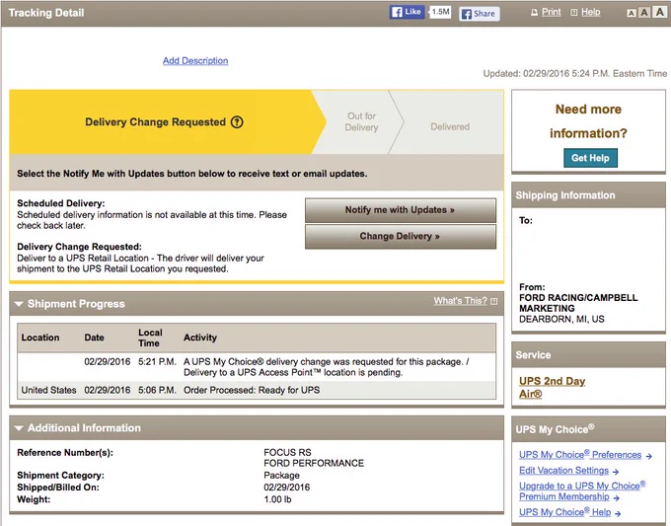Screen dimensions: 671x526
Task: Open Edit Vacation Settings link
Action: 563,471
